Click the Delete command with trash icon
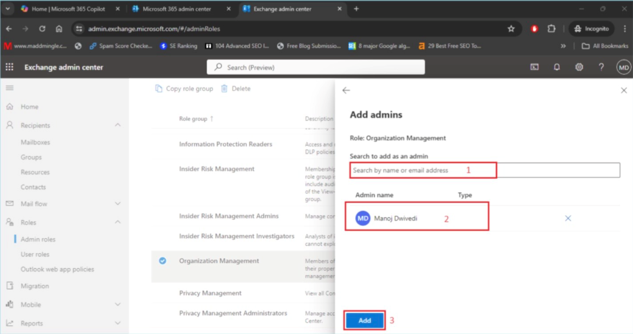Image resolution: width=633 pixels, height=334 pixels. [236, 88]
